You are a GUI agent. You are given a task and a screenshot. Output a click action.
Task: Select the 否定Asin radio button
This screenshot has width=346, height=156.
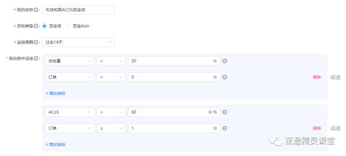68,26
